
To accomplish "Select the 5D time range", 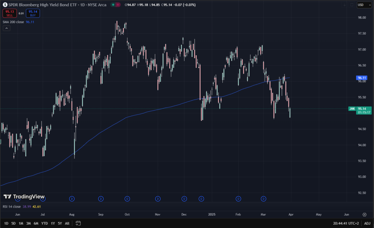I will [14, 223].
